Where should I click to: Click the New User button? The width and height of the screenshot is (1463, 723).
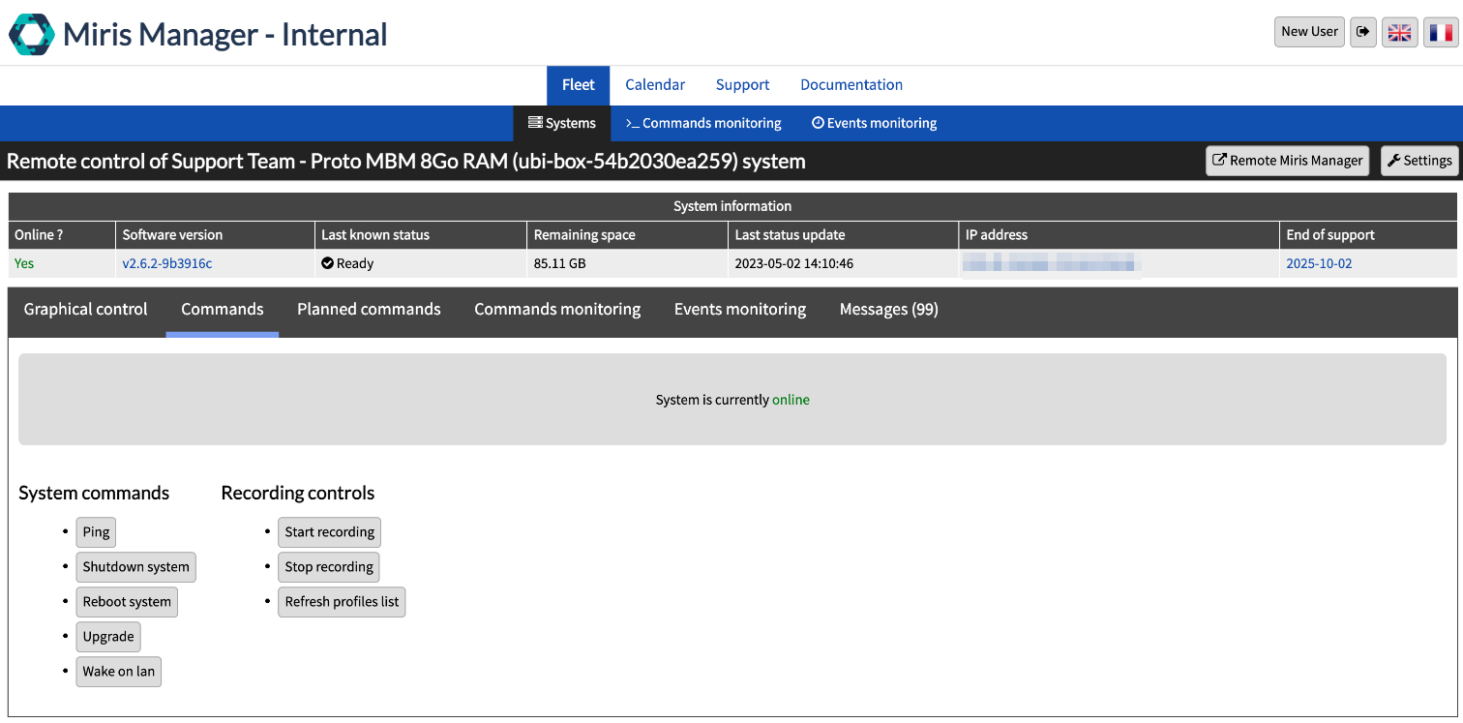(x=1309, y=32)
